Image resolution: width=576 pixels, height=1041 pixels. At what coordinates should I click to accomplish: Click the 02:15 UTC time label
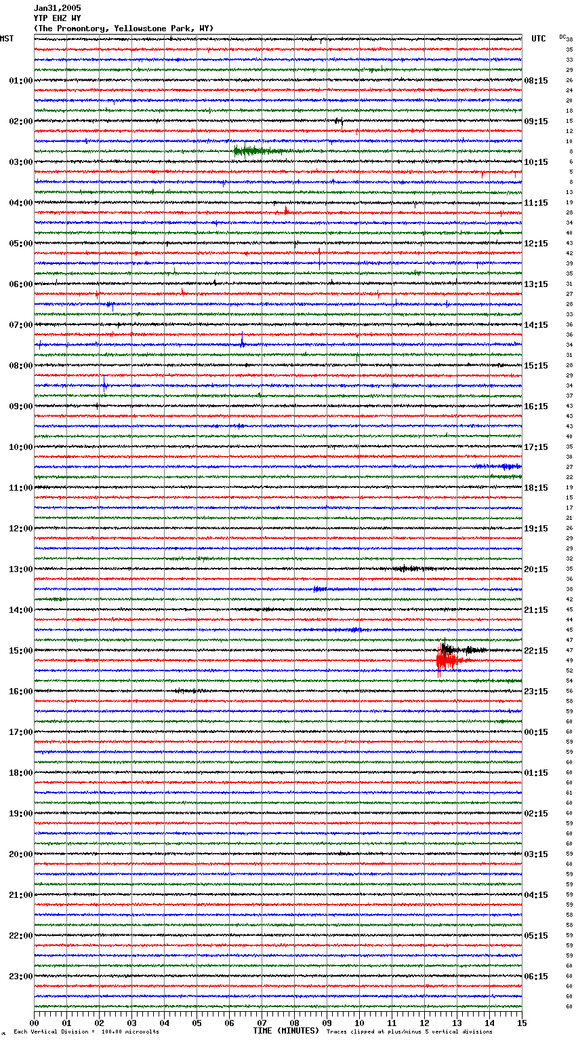click(536, 814)
